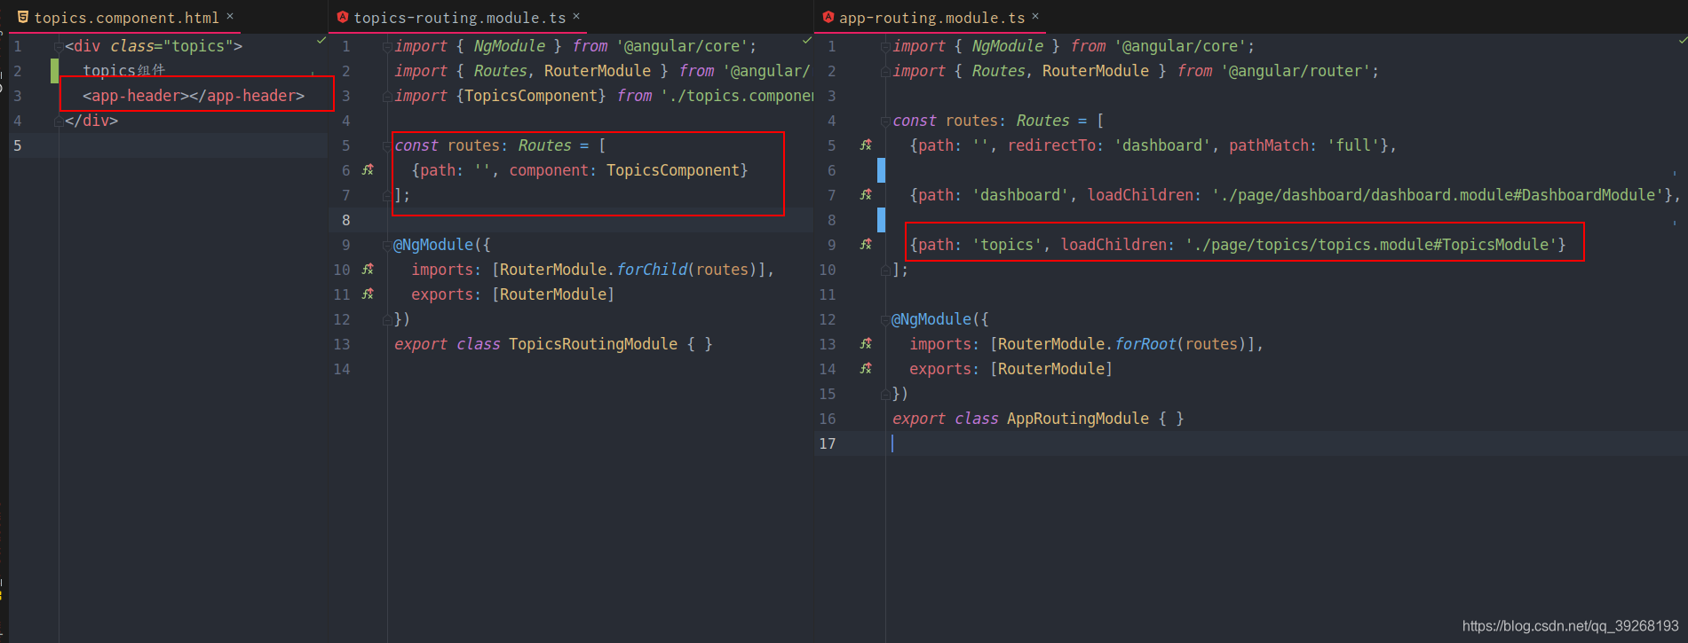Screen dimensions: 1688x643
Task: Click '@angular/core' string in topics-routing.module.ts
Action: pyautogui.click(x=682, y=46)
